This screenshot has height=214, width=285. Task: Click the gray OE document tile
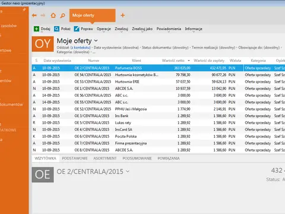point(43,175)
